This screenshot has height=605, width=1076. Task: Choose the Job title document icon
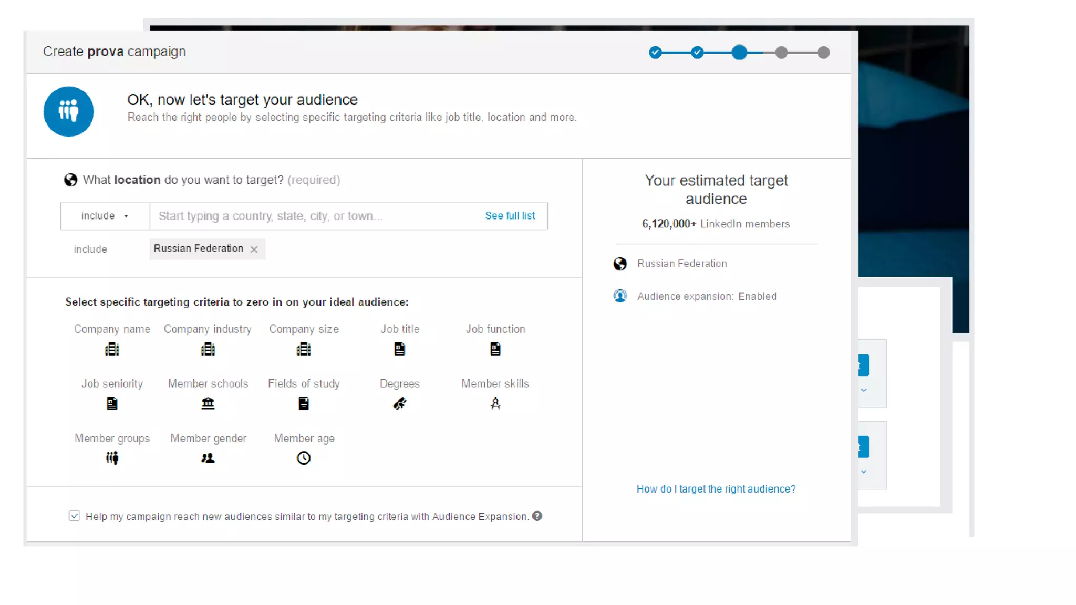[x=399, y=349]
